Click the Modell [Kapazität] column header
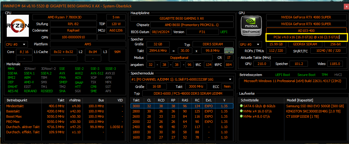The width and height of the screenshot is (349, 144). pos(315,100)
